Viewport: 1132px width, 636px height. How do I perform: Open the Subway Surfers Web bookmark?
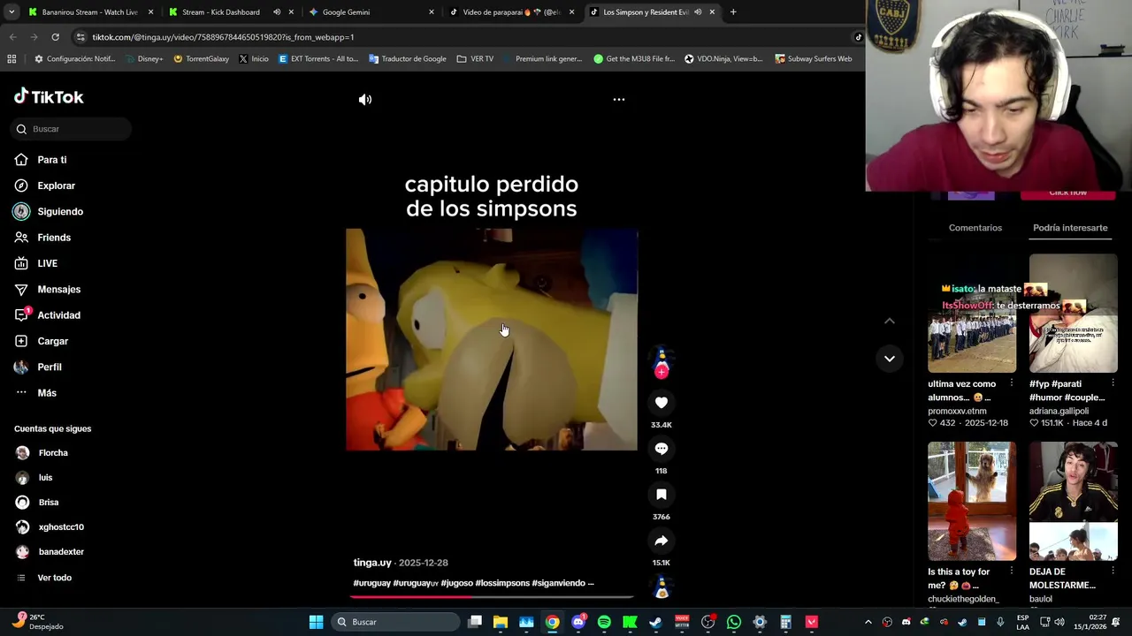pos(814,59)
